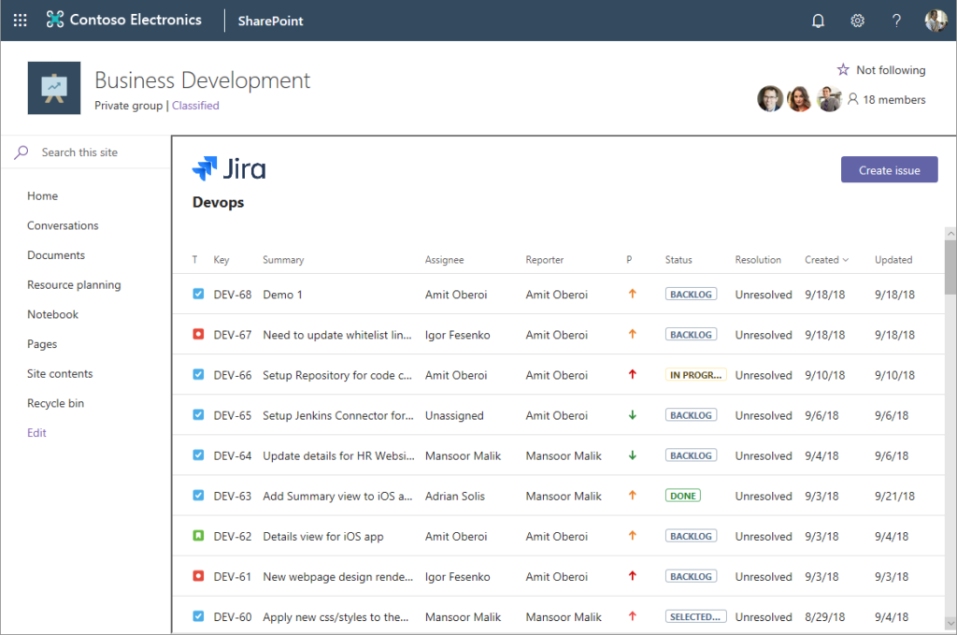
Task: Open the Classified link
Action: click(195, 106)
